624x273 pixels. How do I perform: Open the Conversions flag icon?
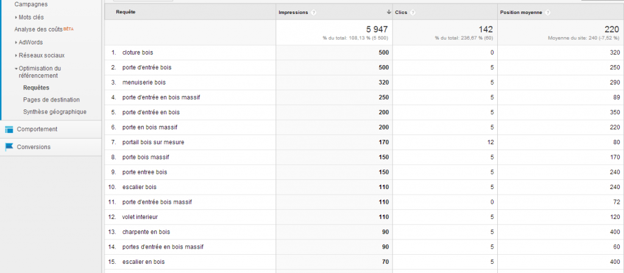coord(9,147)
